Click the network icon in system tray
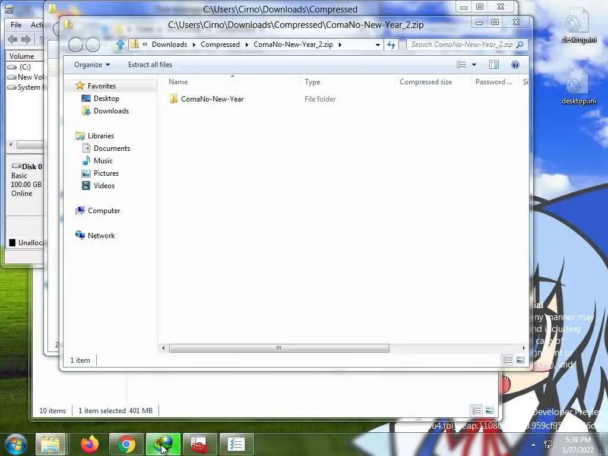Viewport: 608px width, 456px height. pos(548,444)
